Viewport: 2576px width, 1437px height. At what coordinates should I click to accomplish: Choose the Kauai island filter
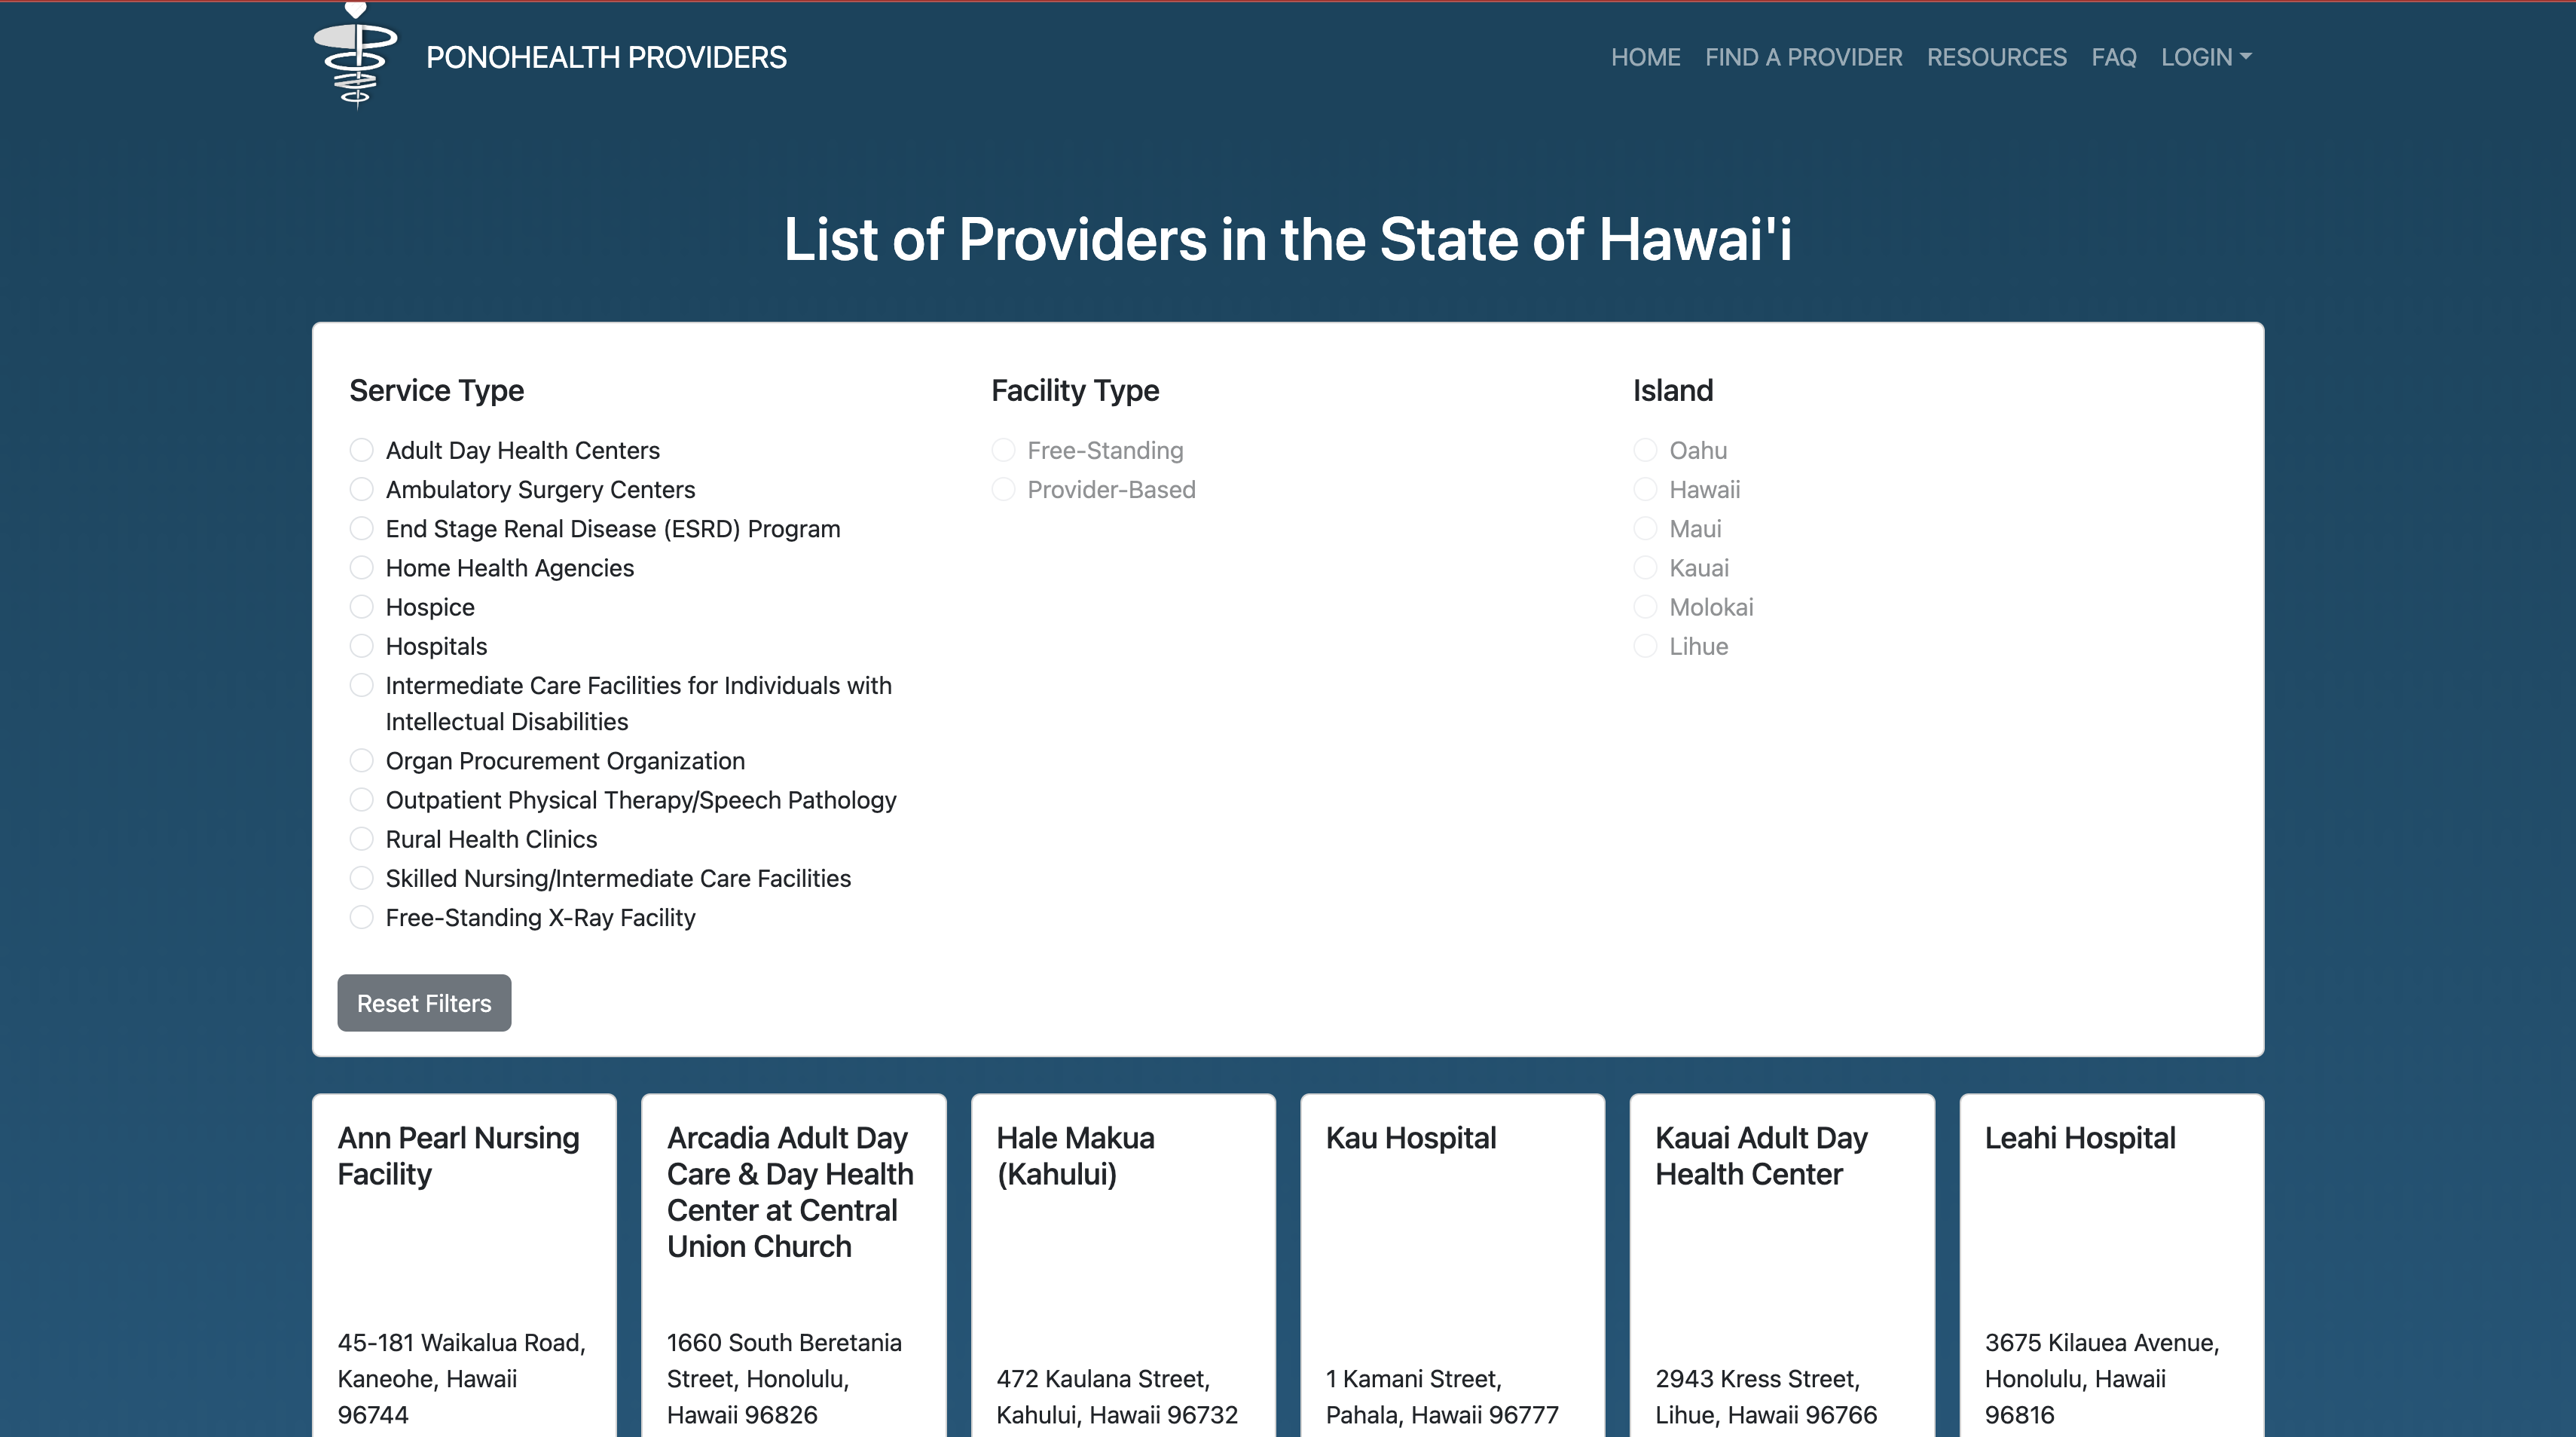point(1645,568)
